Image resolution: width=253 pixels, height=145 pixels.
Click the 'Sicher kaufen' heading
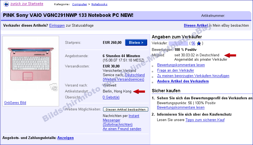coord(166,91)
